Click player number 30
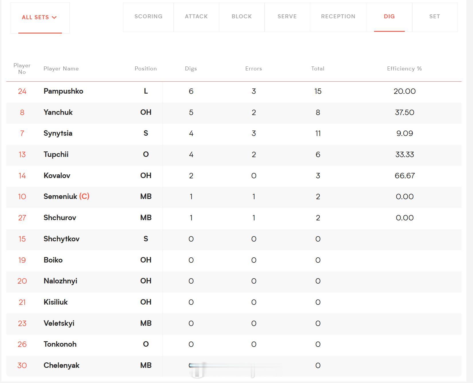Viewport: 473px width, 383px height. tap(22, 366)
